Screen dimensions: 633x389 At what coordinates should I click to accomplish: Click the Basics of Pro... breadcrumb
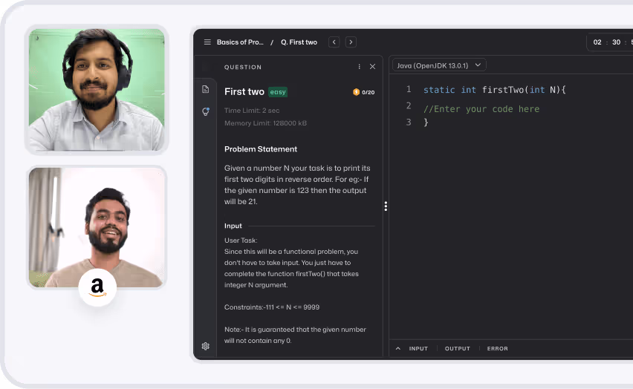tap(240, 42)
